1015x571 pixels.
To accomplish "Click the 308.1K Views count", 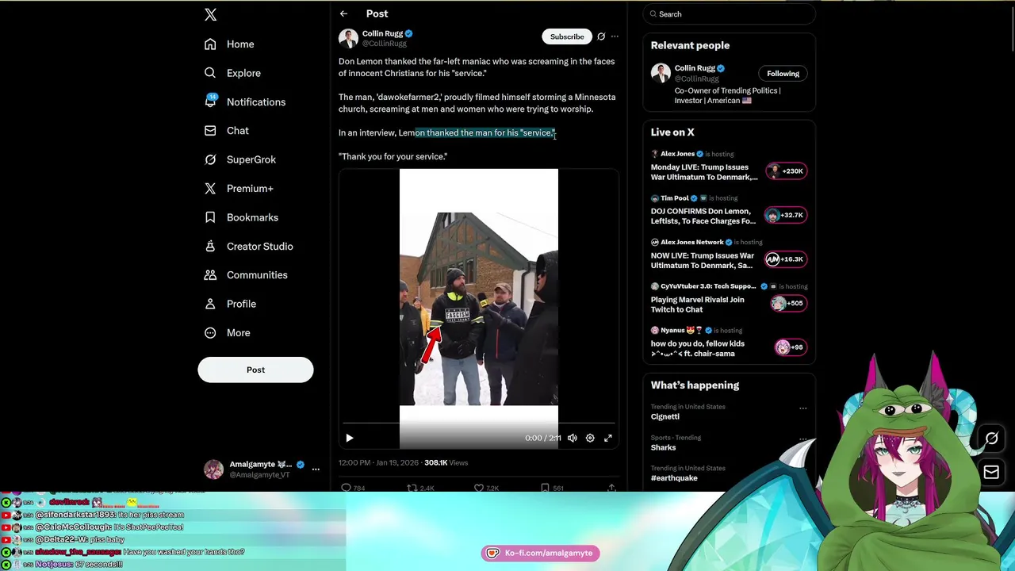I will [446, 462].
